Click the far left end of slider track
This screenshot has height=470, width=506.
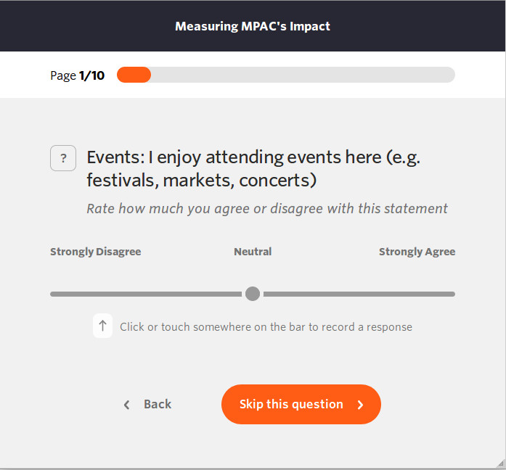pos(53,294)
